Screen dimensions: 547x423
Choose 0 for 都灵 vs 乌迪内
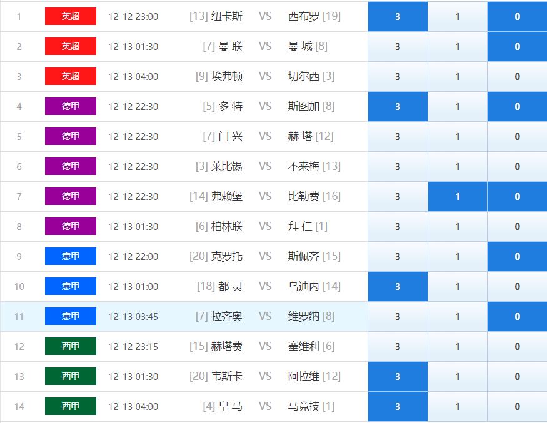pyautogui.click(x=518, y=286)
